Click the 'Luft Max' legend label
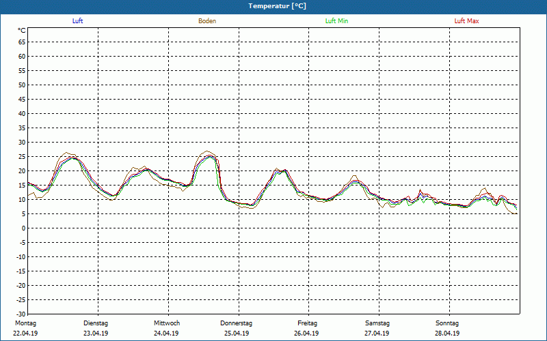The width and height of the screenshot is (547, 341). pyautogui.click(x=466, y=21)
